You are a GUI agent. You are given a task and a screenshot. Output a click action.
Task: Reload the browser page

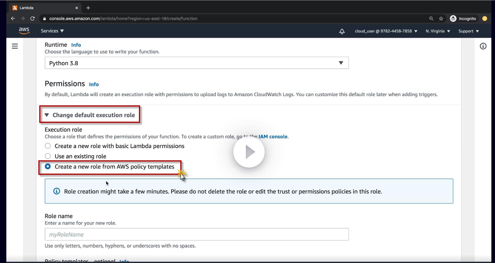[x=32, y=18]
